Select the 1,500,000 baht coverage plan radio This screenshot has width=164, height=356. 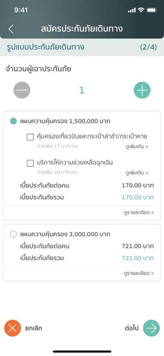tap(14, 121)
